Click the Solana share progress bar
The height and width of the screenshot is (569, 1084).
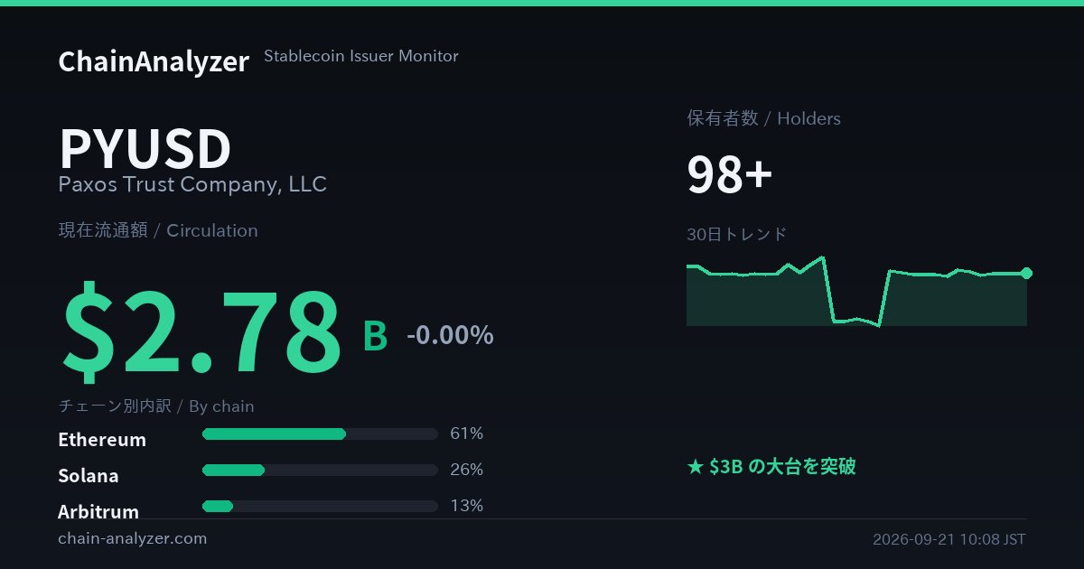click(x=320, y=470)
